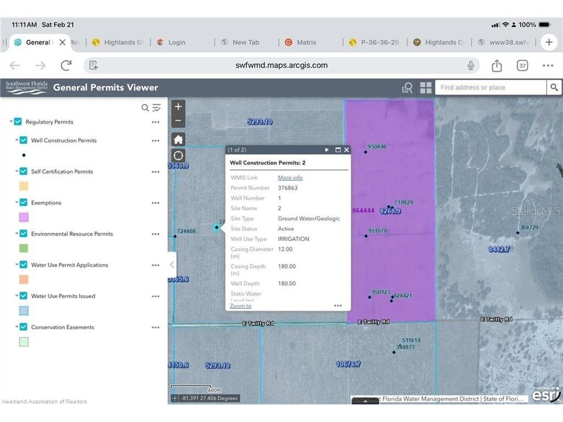Click the Zoom to link in popup
Screen dimensions: 563x422
(241, 306)
